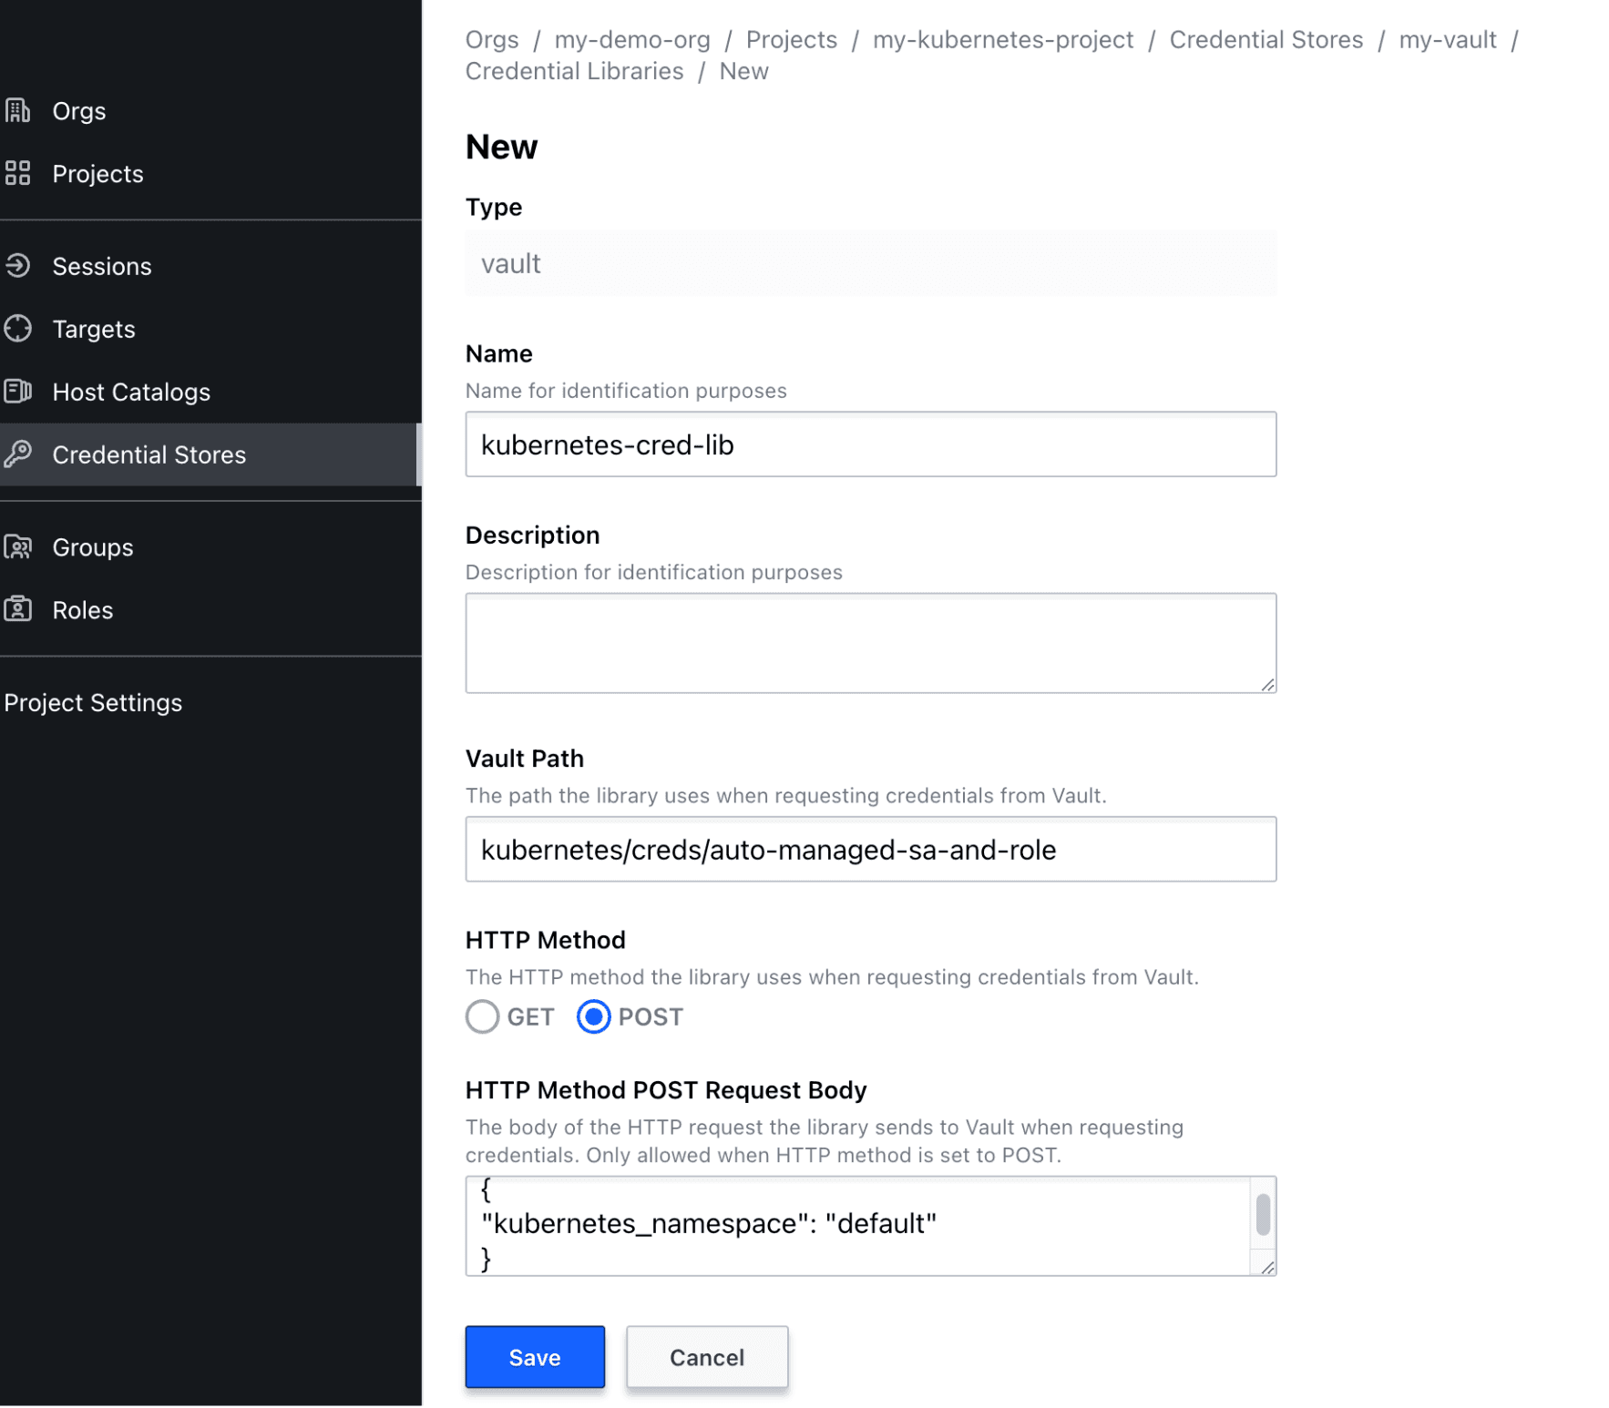Open the my-vault breadcrumb link
This screenshot has width=1609, height=1408.
pos(1448,39)
